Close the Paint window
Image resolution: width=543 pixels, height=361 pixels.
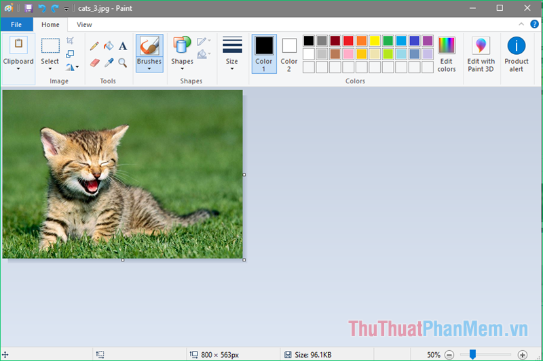[x=527, y=8]
